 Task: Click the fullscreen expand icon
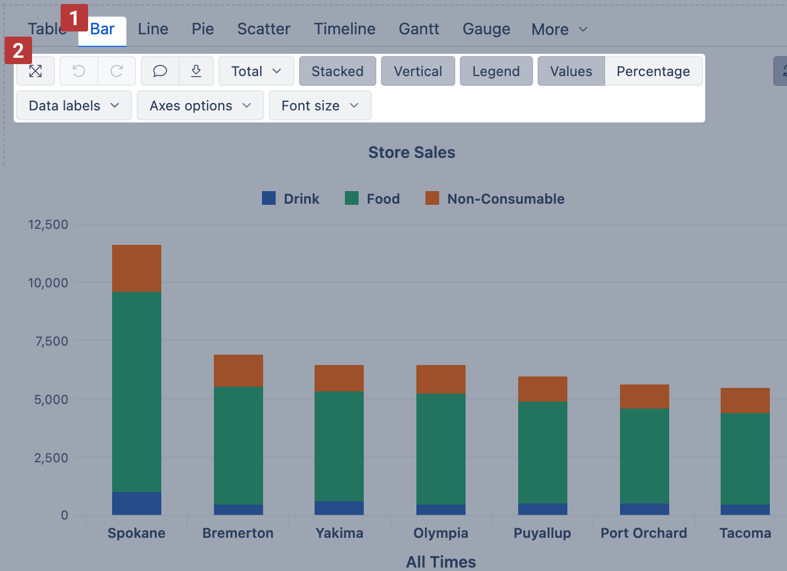click(x=35, y=71)
